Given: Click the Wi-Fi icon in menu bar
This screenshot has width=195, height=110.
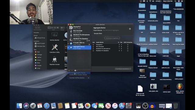Looking at the screenshot, I should tap(150, 1).
